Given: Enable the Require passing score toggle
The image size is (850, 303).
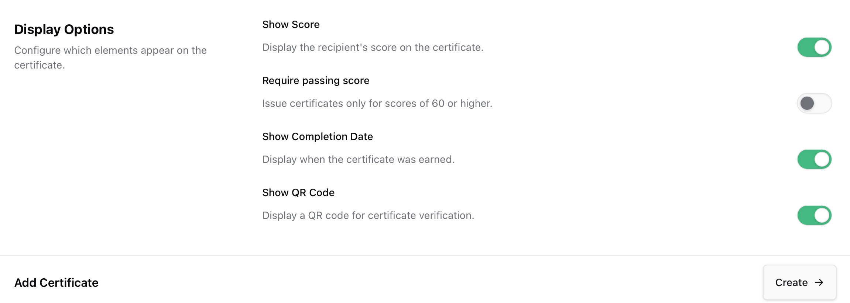Looking at the screenshot, I should click(x=814, y=103).
